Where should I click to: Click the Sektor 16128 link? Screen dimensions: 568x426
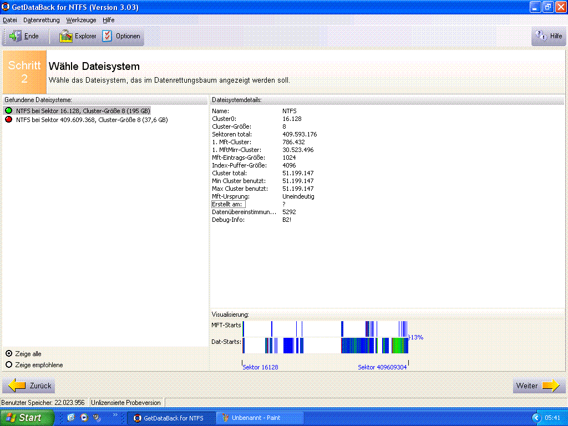pyautogui.click(x=260, y=367)
